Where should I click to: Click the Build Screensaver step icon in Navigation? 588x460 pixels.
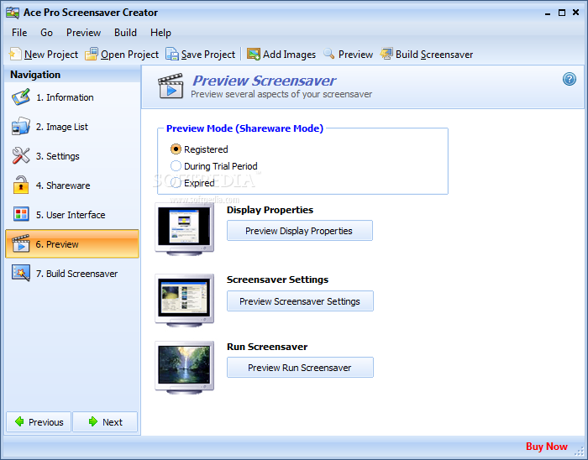pyautogui.click(x=21, y=273)
